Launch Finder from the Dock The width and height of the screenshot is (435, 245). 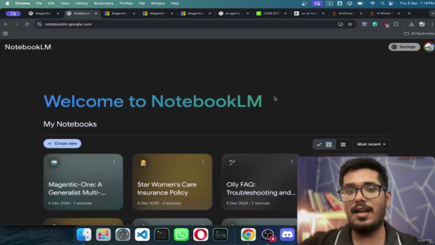(84, 235)
